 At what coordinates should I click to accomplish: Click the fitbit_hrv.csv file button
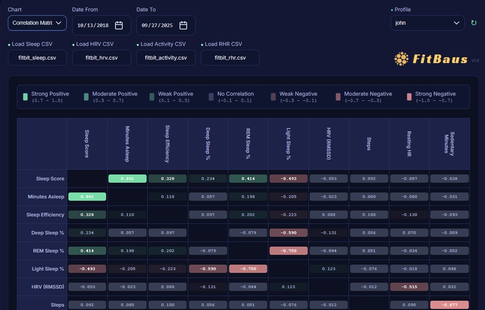[x=102, y=58]
